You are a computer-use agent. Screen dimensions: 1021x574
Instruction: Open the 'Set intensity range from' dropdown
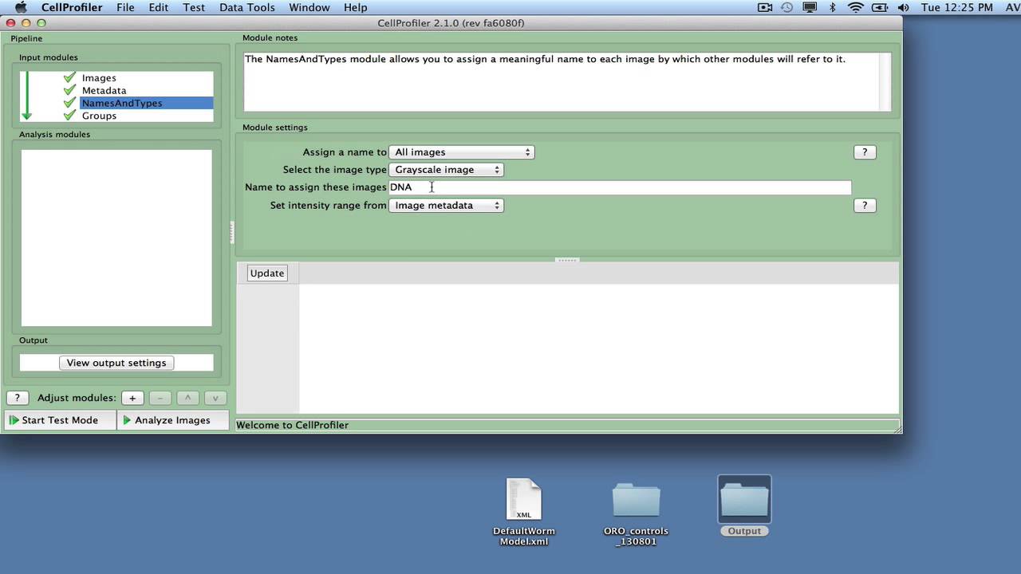[x=446, y=206]
